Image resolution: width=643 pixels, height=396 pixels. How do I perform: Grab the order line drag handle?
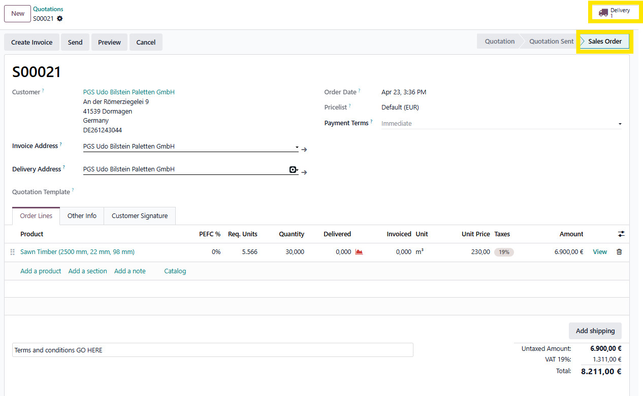13,252
